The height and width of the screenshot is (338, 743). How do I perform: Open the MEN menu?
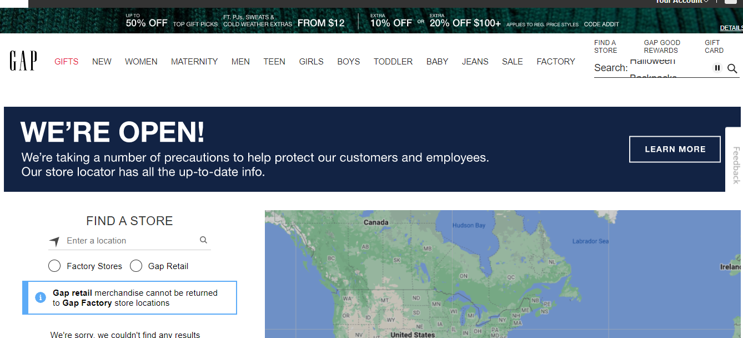(240, 62)
